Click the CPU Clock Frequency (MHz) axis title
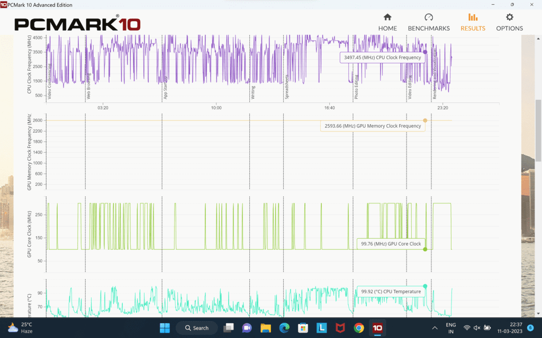Image resolution: width=542 pixels, height=338 pixels. coord(30,64)
